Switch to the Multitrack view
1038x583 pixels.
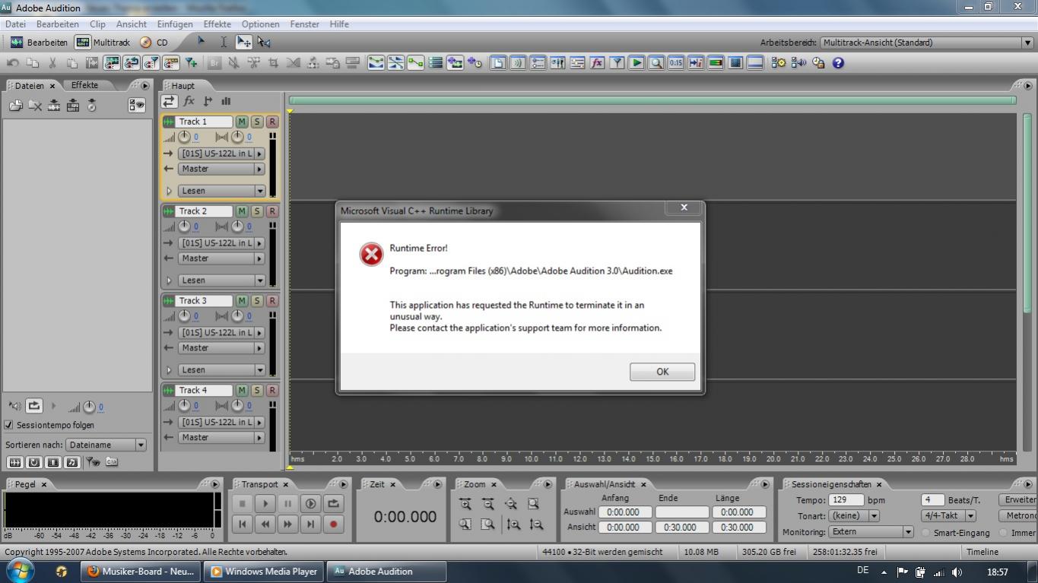coord(103,43)
